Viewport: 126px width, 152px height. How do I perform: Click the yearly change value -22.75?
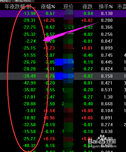click(x=29, y=27)
